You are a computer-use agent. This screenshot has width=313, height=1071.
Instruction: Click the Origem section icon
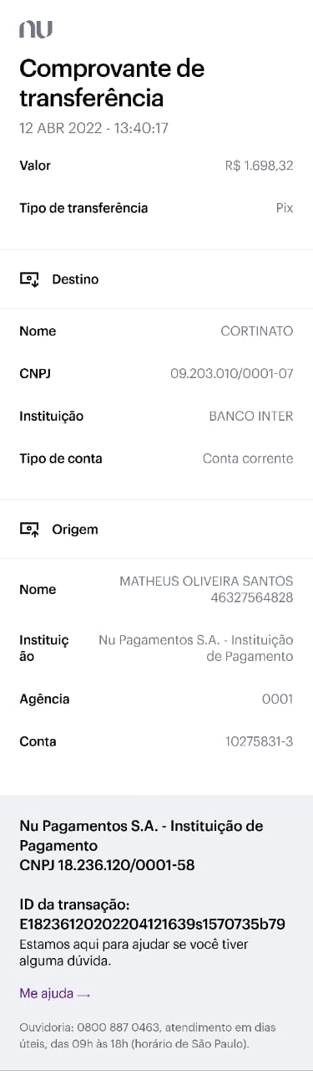point(29,529)
